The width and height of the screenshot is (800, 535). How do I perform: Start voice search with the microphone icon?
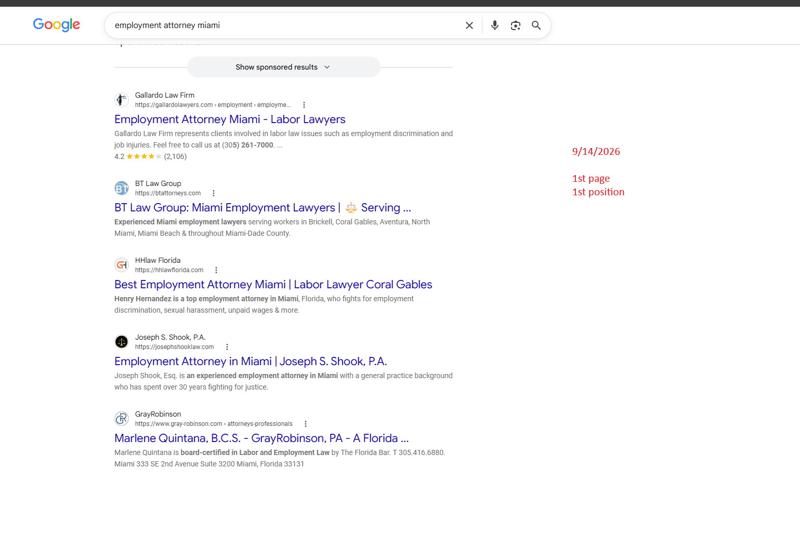click(x=495, y=25)
